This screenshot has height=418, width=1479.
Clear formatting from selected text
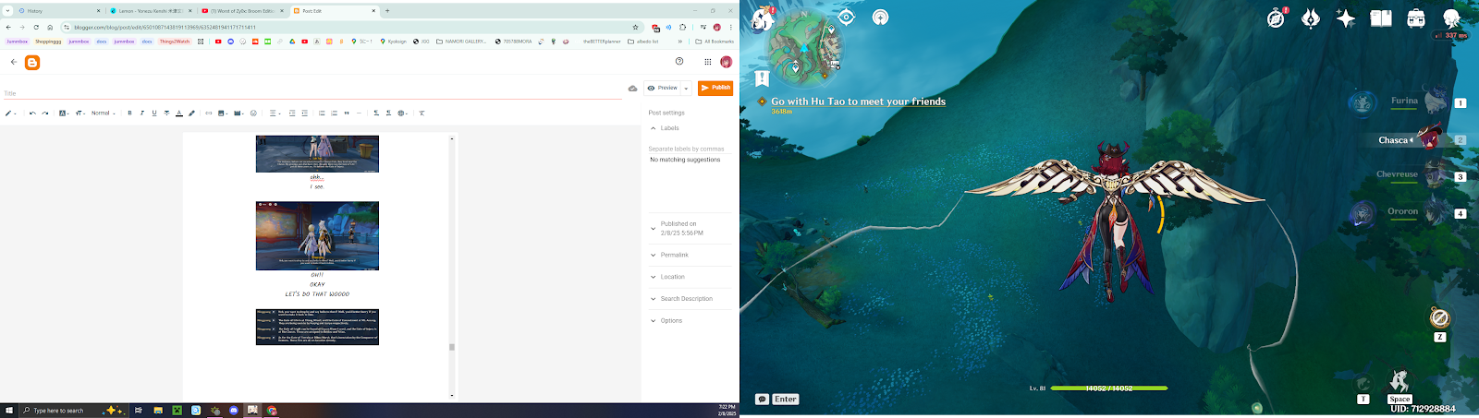tap(422, 113)
